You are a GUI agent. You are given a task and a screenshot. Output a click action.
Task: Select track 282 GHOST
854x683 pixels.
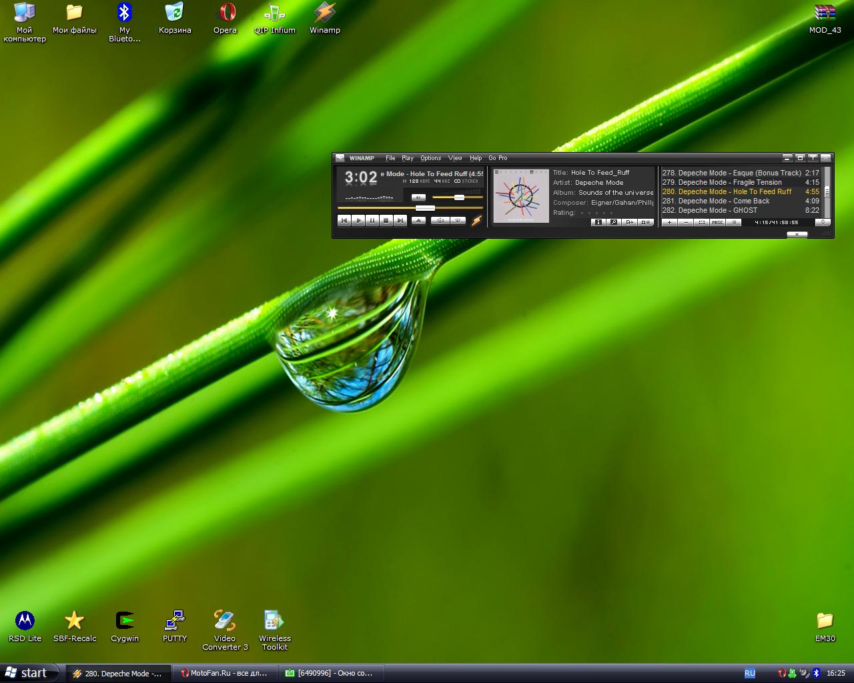pos(741,210)
